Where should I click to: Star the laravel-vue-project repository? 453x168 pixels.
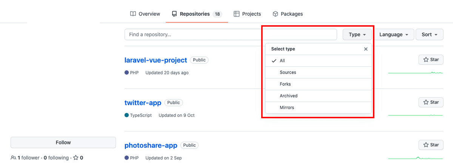point(431,60)
